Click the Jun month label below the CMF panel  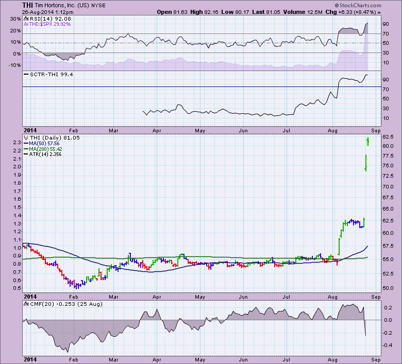coord(243,360)
